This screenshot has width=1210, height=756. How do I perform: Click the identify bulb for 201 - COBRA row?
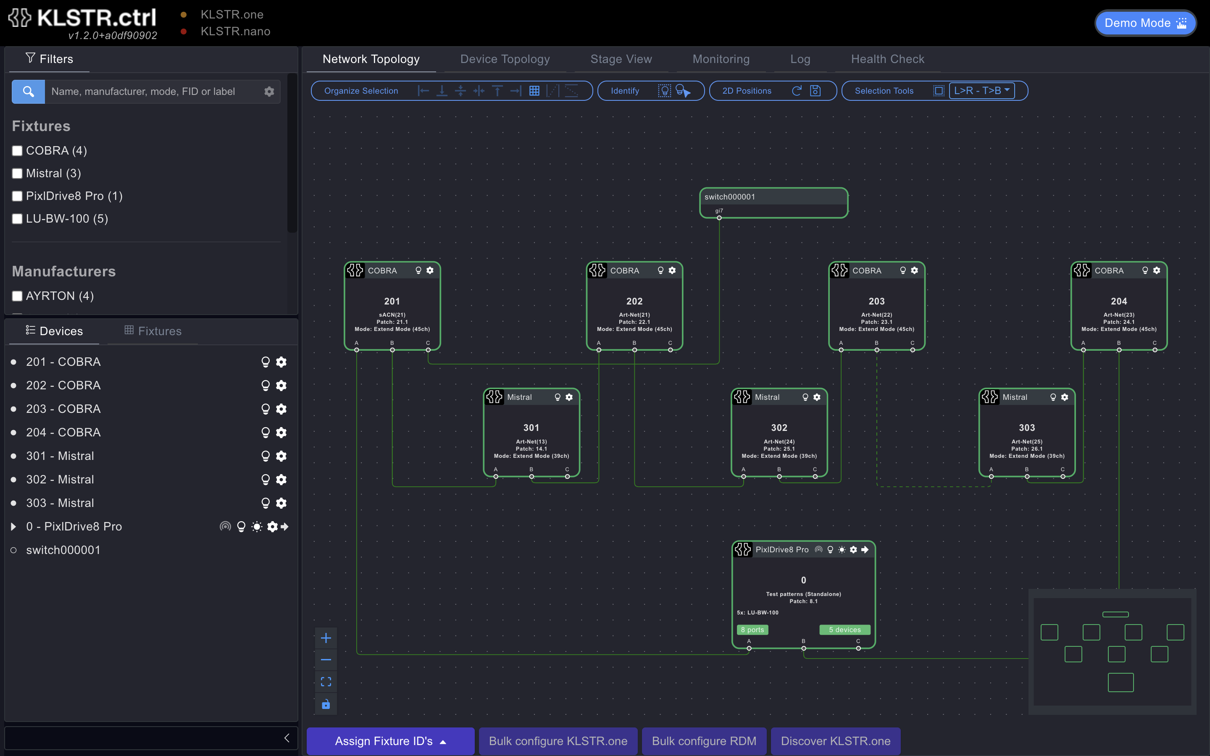click(x=266, y=362)
